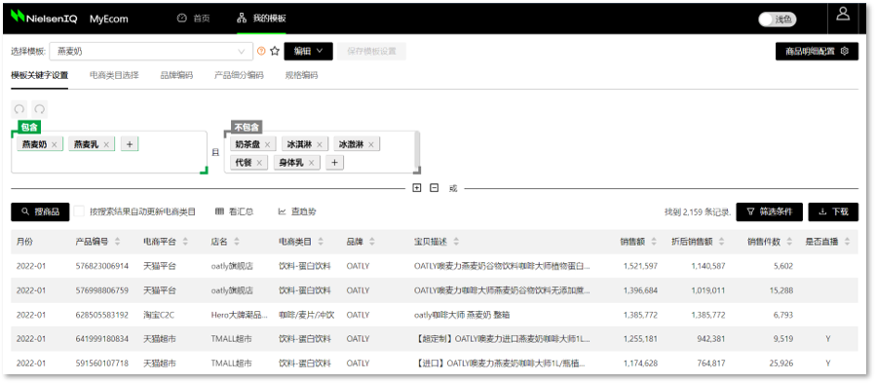Sort by 店名 column

[237, 242]
